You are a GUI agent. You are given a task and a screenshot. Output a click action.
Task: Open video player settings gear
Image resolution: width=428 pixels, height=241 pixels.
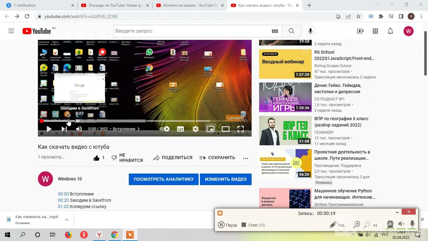click(196, 129)
